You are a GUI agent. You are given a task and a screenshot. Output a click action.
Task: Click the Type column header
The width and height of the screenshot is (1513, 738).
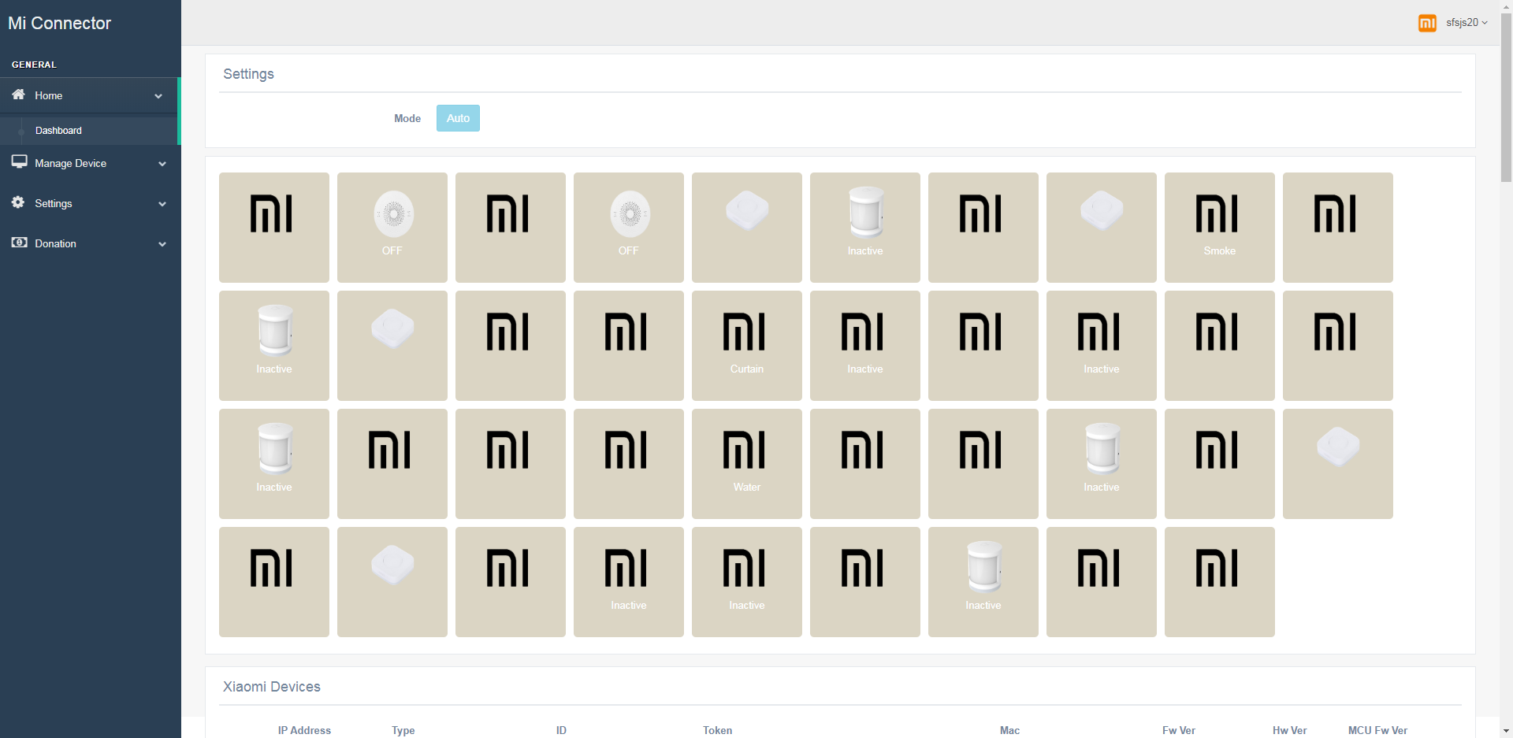coord(403,730)
